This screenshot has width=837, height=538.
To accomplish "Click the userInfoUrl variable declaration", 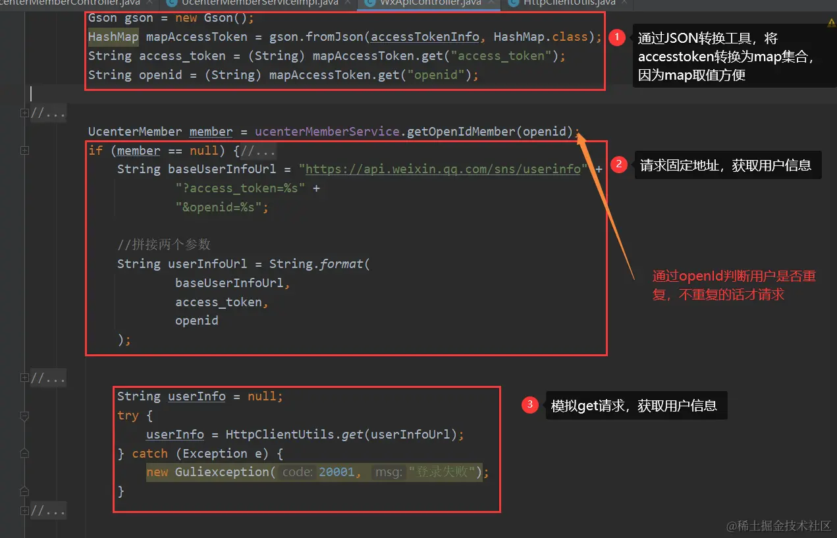I will 207,264.
